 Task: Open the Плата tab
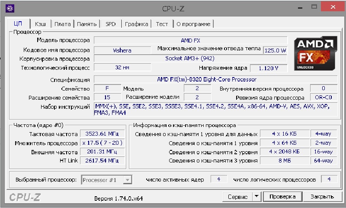[63, 24]
